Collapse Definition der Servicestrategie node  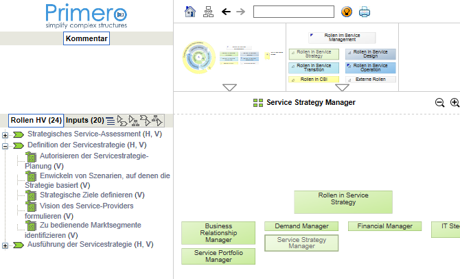coord(5,146)
